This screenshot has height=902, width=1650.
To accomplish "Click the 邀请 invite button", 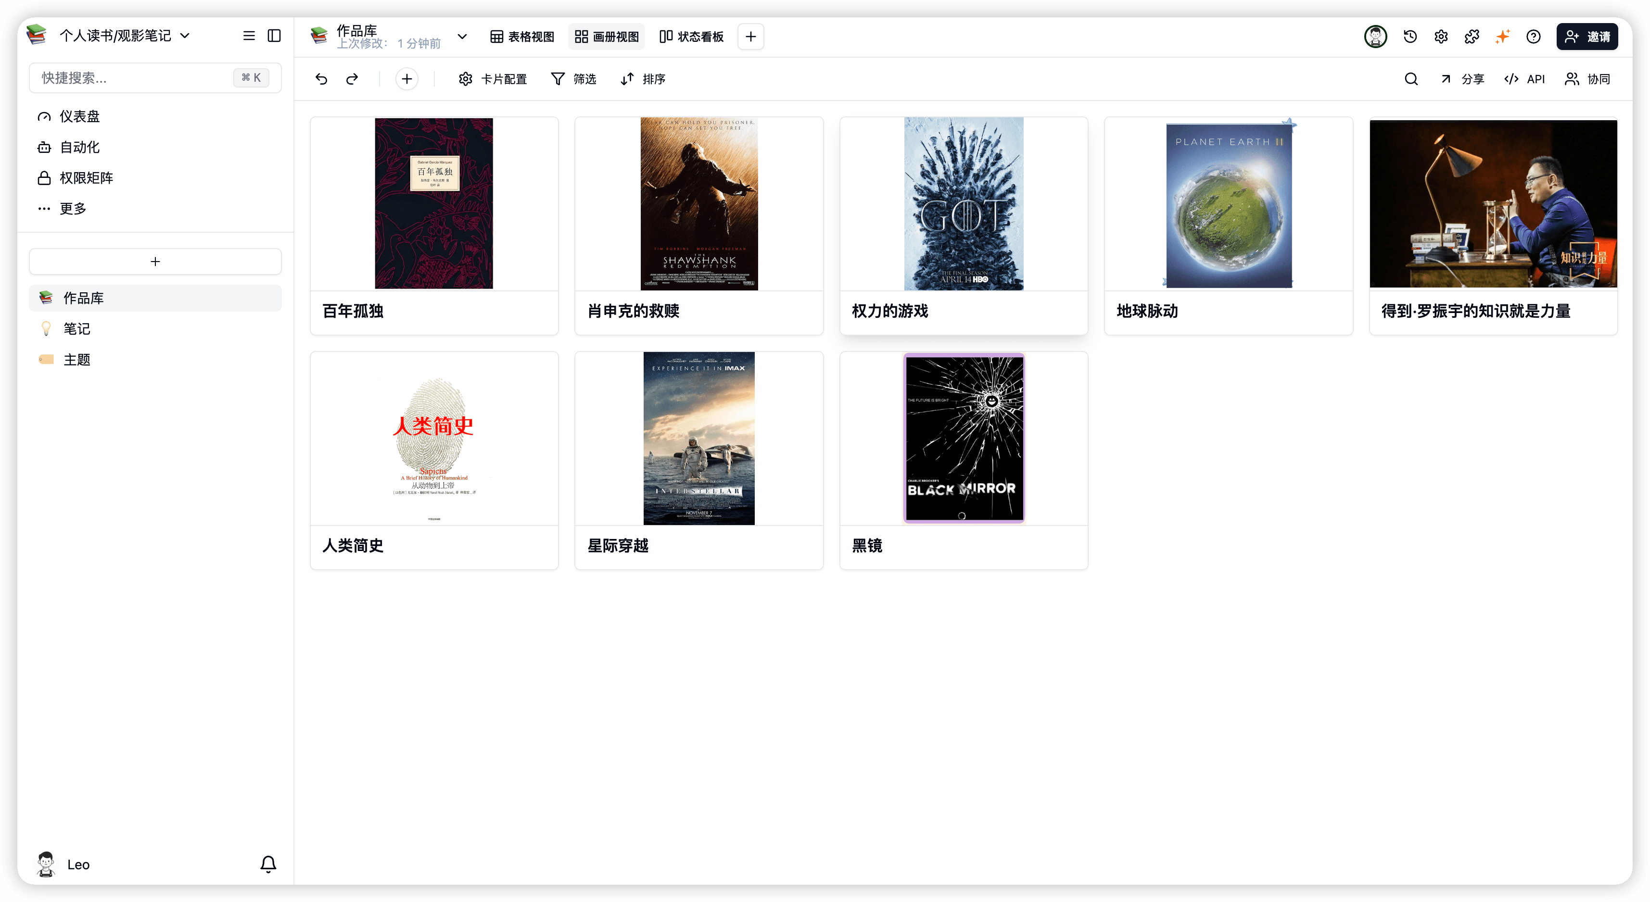I will pyautogui.click(x=1587, y=37).
